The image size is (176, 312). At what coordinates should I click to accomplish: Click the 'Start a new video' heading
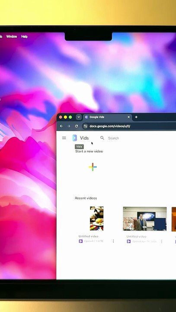pyautogui.click(x=89, y=151)
